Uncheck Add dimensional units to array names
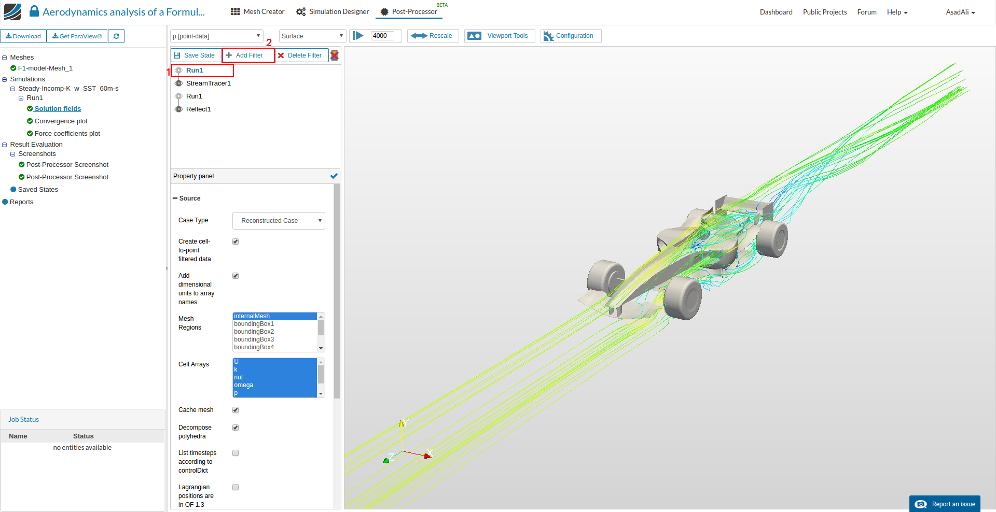The height and width of the screenshot is (512, 996). (236, 276)
